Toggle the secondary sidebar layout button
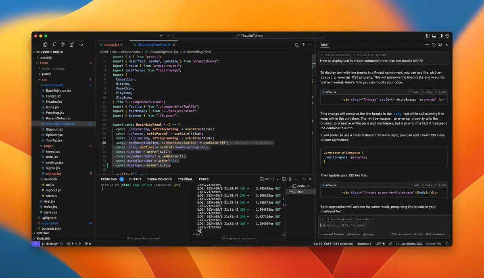484x278 pixels. tap(440, 35)
